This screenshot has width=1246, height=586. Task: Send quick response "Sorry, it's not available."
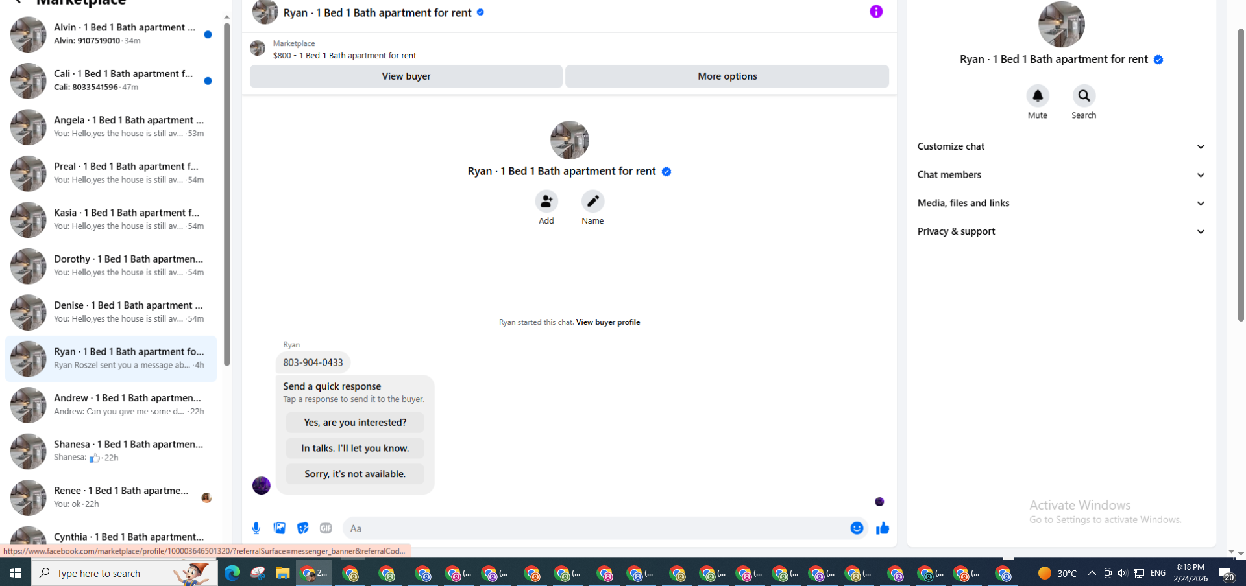tap(355, 474)
